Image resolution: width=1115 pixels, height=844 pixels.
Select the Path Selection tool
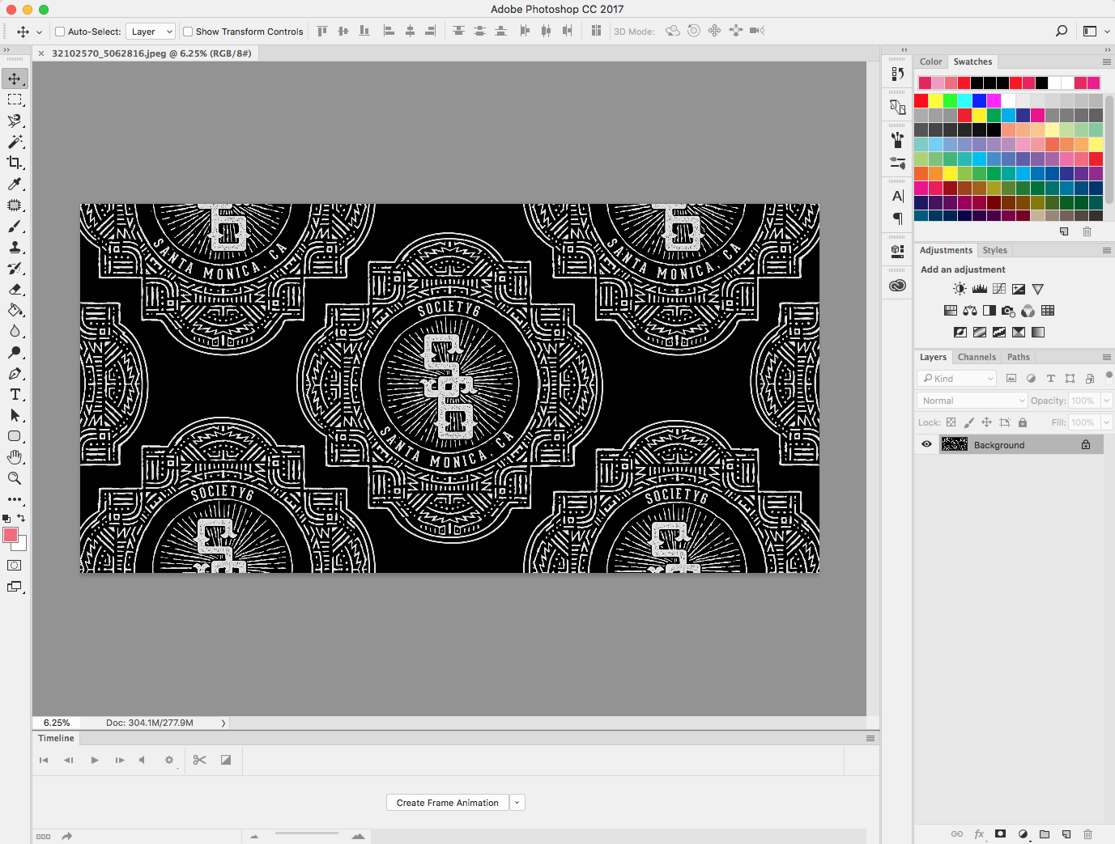click(15, 415)
